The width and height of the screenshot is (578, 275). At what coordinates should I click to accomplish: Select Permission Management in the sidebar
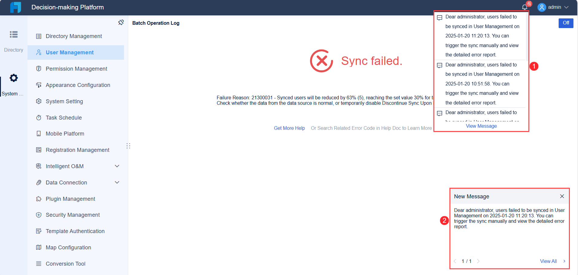(76, 69)
